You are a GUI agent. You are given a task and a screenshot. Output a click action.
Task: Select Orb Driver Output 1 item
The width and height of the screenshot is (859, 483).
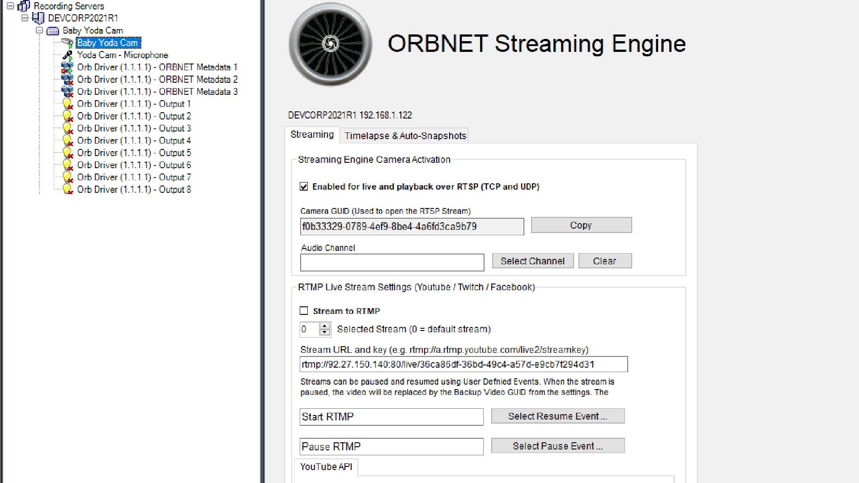click(134, 104)
